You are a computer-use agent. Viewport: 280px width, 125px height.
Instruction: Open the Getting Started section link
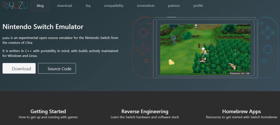[48, 111]
